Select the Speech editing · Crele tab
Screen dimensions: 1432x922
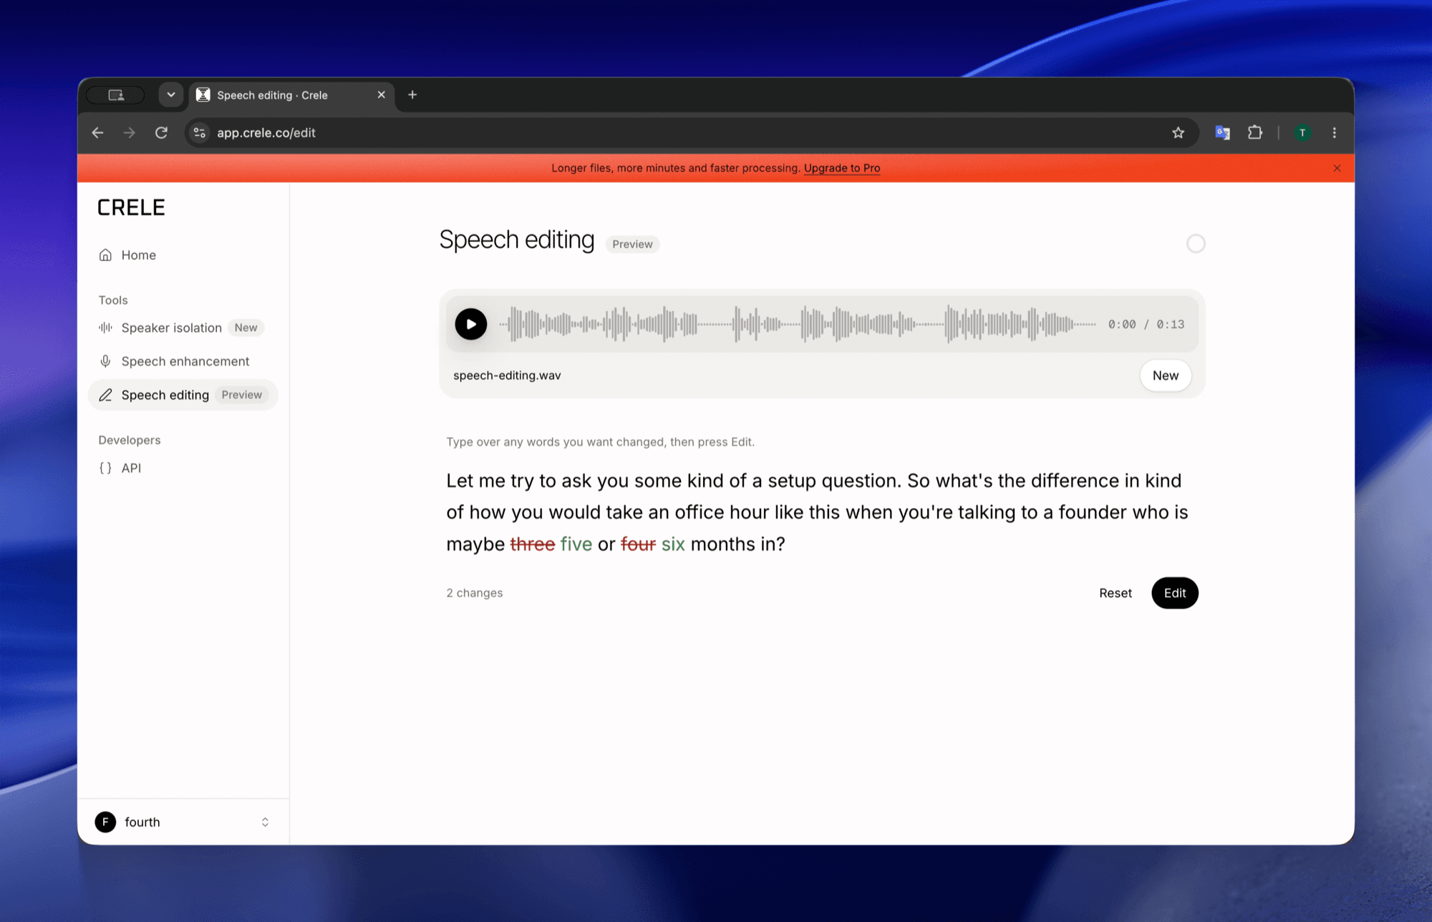point(291,94)
